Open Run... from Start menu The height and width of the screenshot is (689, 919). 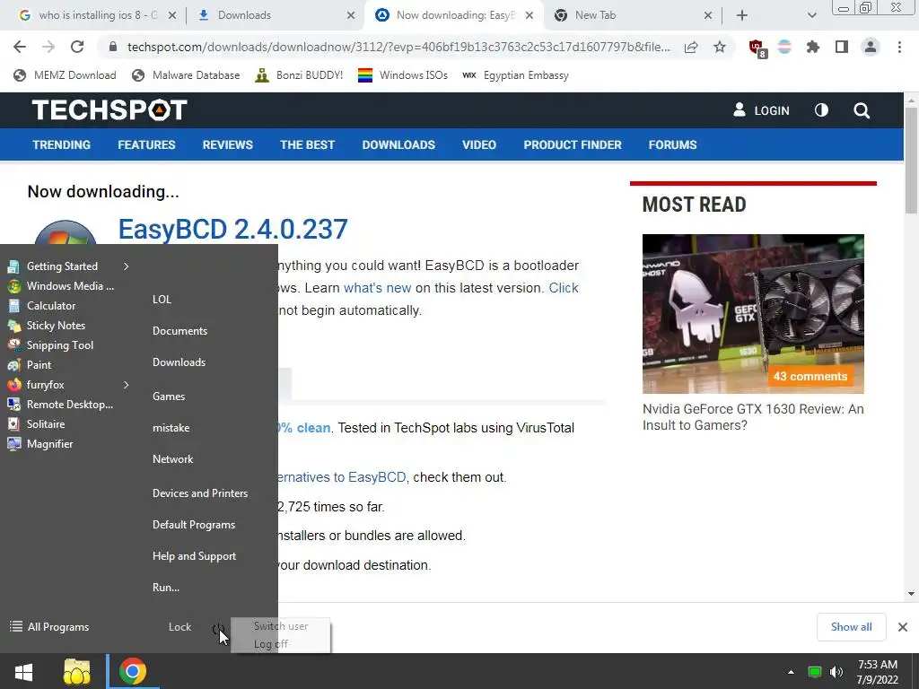tap(166, 588)
